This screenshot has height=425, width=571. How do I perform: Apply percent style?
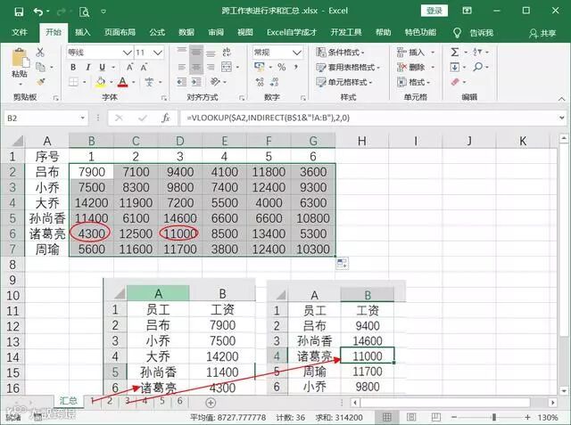[x=282, y=67]
